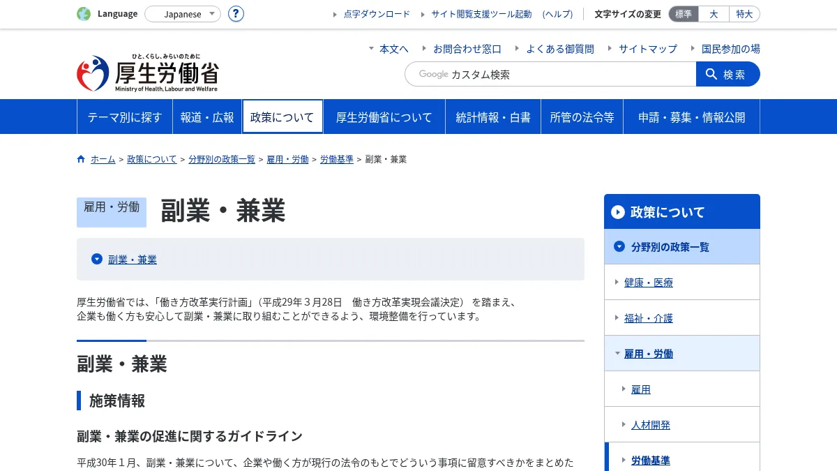837x471 pixels.
Task: Click the 厚生労働省 logo
Action: click(147, 73)
